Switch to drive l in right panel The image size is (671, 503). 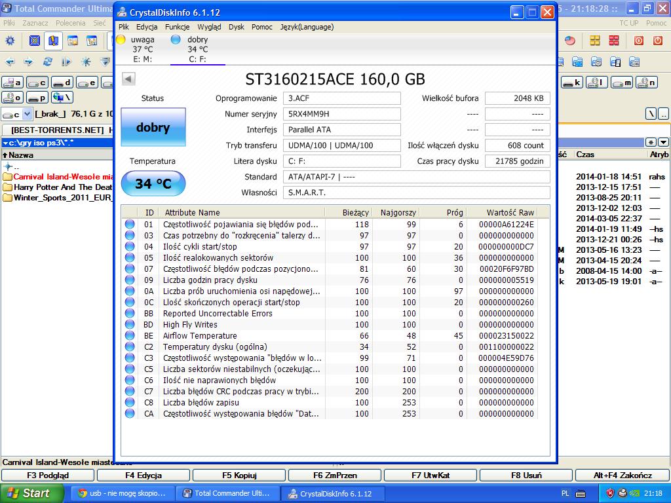point(596,82)
